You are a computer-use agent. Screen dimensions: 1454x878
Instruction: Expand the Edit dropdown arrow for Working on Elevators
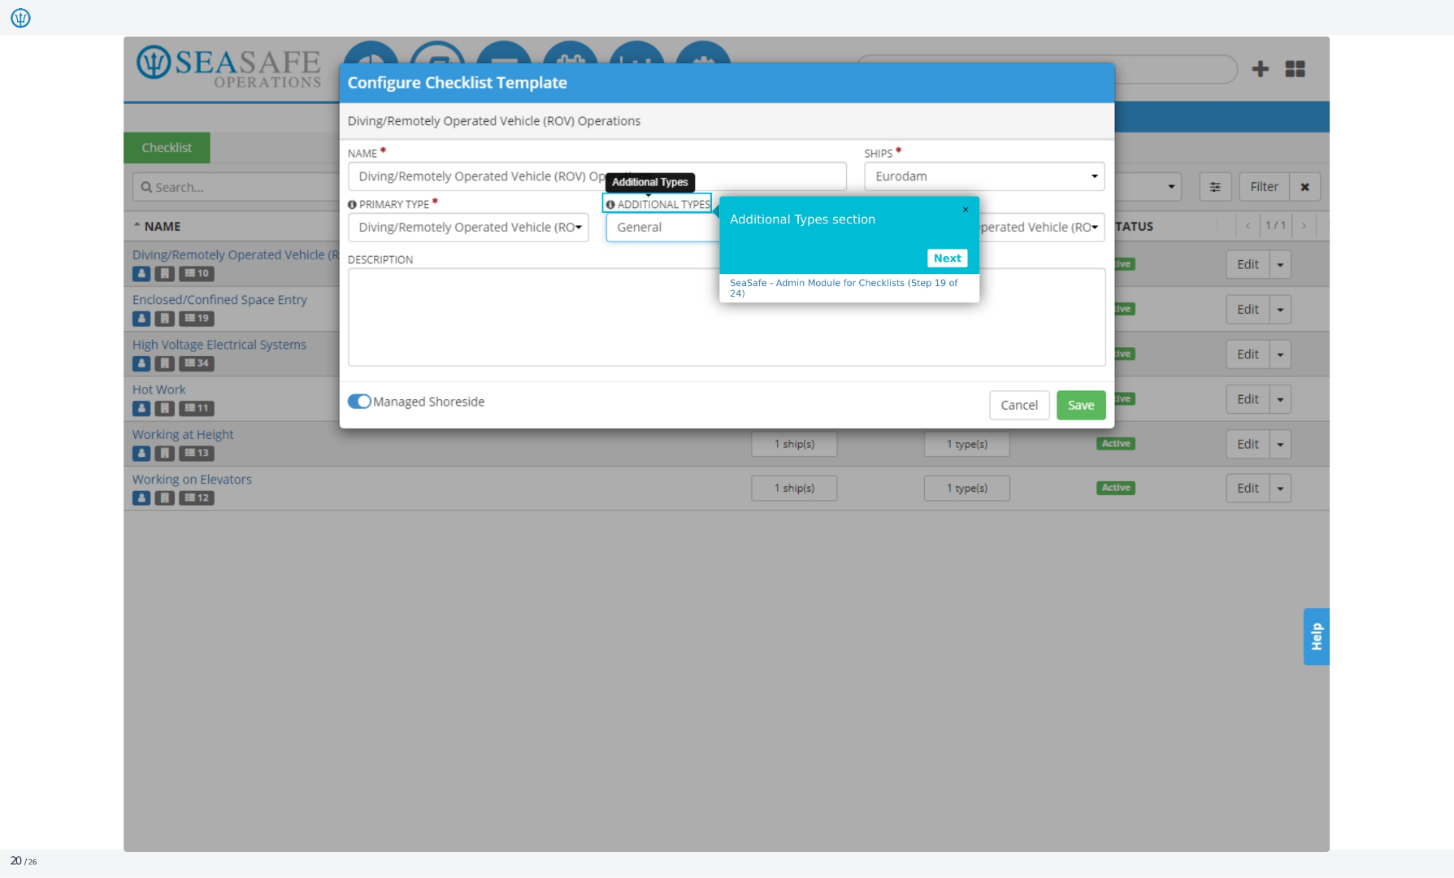click(1280, 489)
